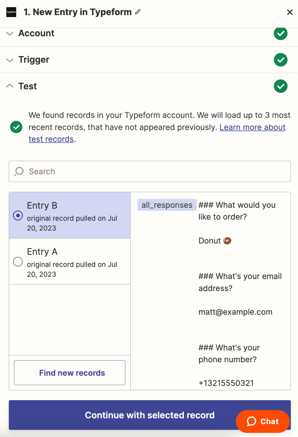Click Continue with selected record
The width and height of the screenshot is (298, 437).
click(150, 415)
